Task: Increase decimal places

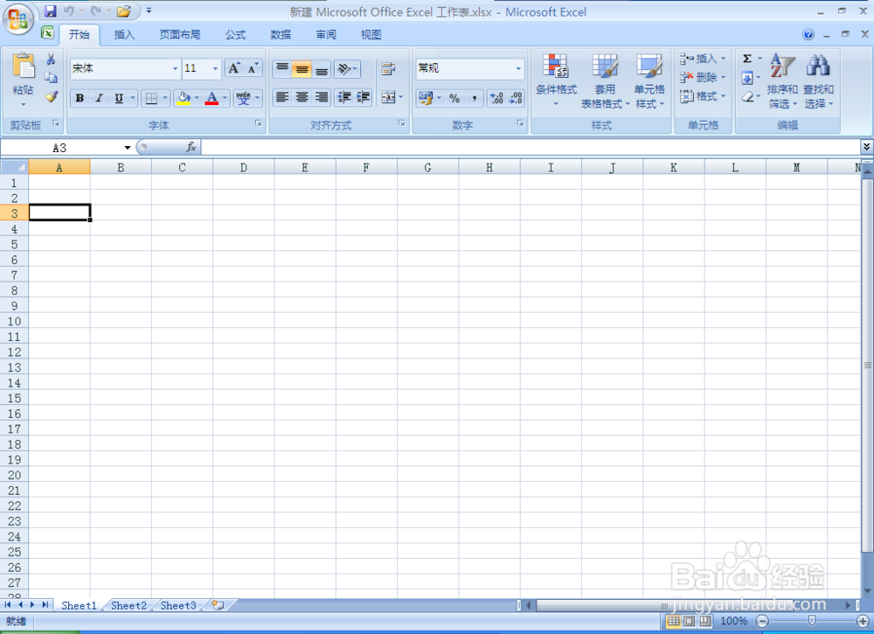Action: pos(496,98)
